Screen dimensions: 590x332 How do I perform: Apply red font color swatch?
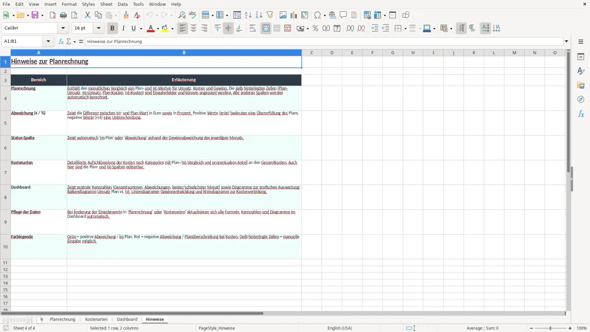point(151,29)
